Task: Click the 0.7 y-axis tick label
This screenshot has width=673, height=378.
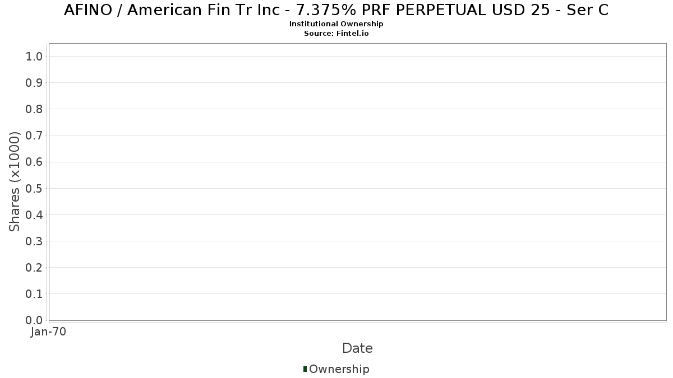Action: pos(34,136)
